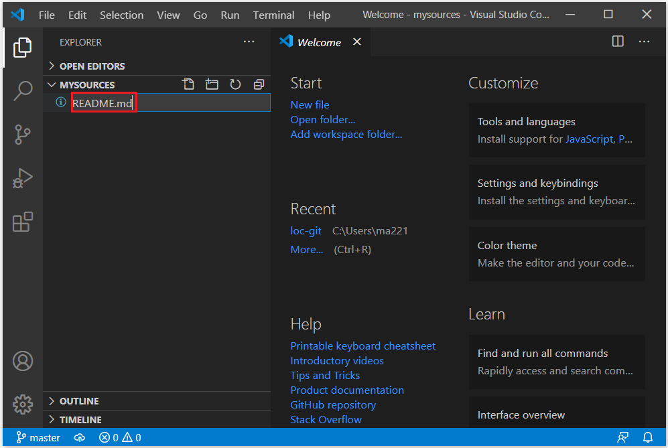Open the View menu
Image resolution: width=668 pixels, height=448 pixels.
coord(168,15)
